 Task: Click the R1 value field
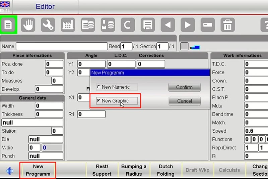click(91, 114)
